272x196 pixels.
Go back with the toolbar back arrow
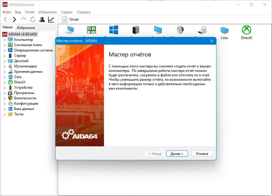point(5,19)
